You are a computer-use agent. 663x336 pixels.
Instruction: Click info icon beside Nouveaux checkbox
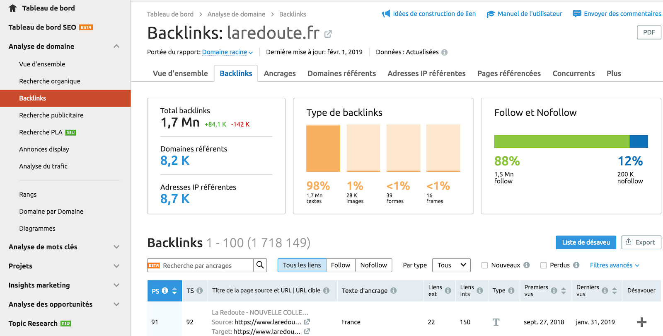(x=526, y=265)
